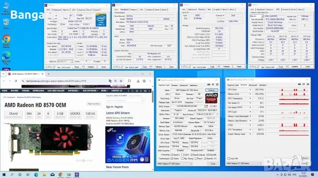This screenshot has height=178, width=318.
Task: Switch to Sensors tab in GPU-Z Graphics Card window
Action: click(174, 86)
